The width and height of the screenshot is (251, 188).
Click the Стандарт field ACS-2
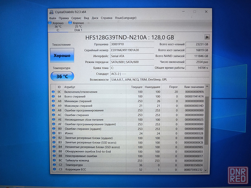160,74
